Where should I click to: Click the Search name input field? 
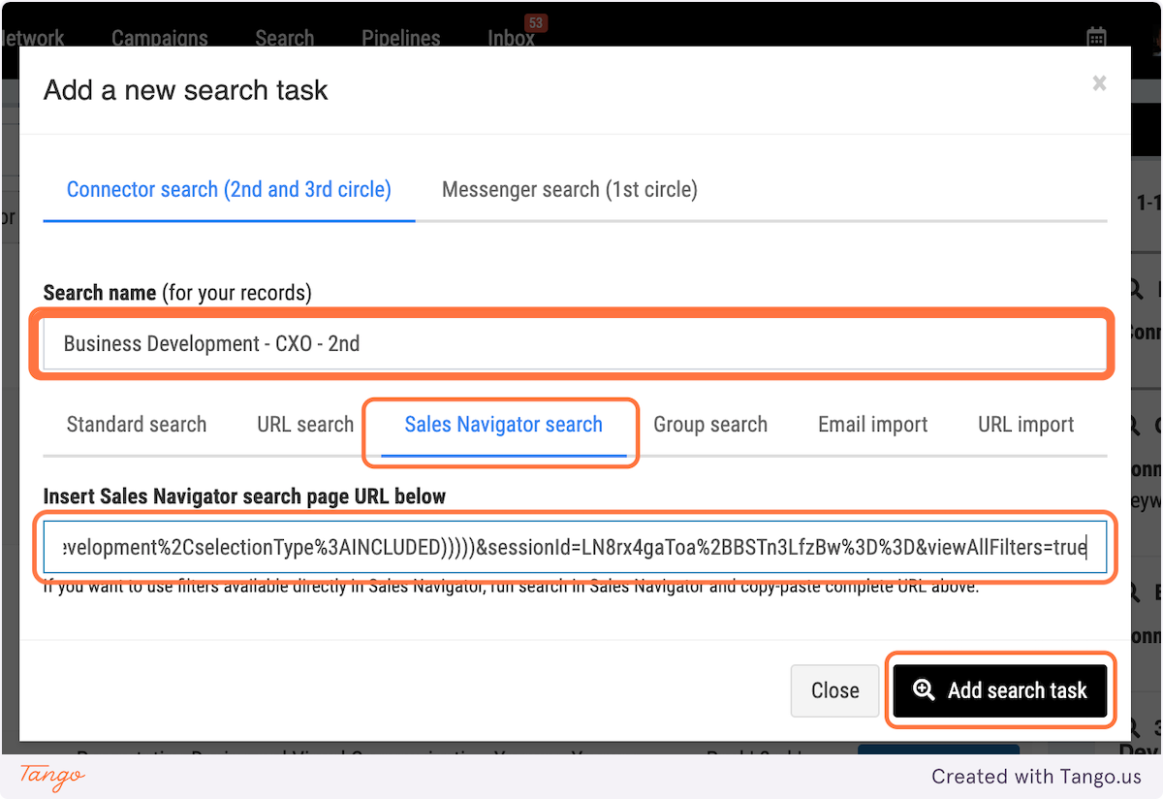(x=576, y=343)
